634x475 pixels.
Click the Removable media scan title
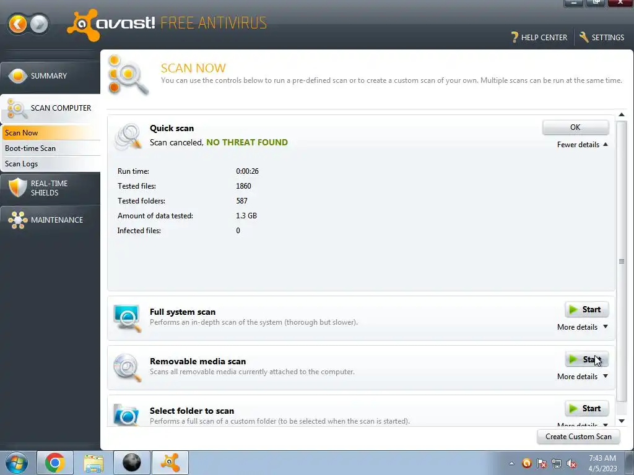198,361
